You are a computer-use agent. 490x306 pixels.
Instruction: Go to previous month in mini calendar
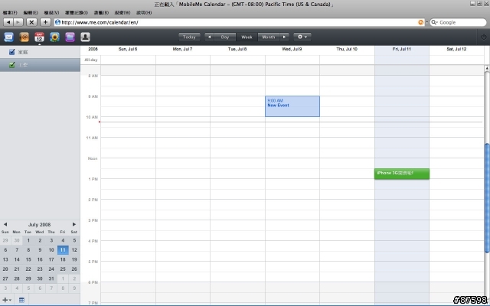point(5,224)
